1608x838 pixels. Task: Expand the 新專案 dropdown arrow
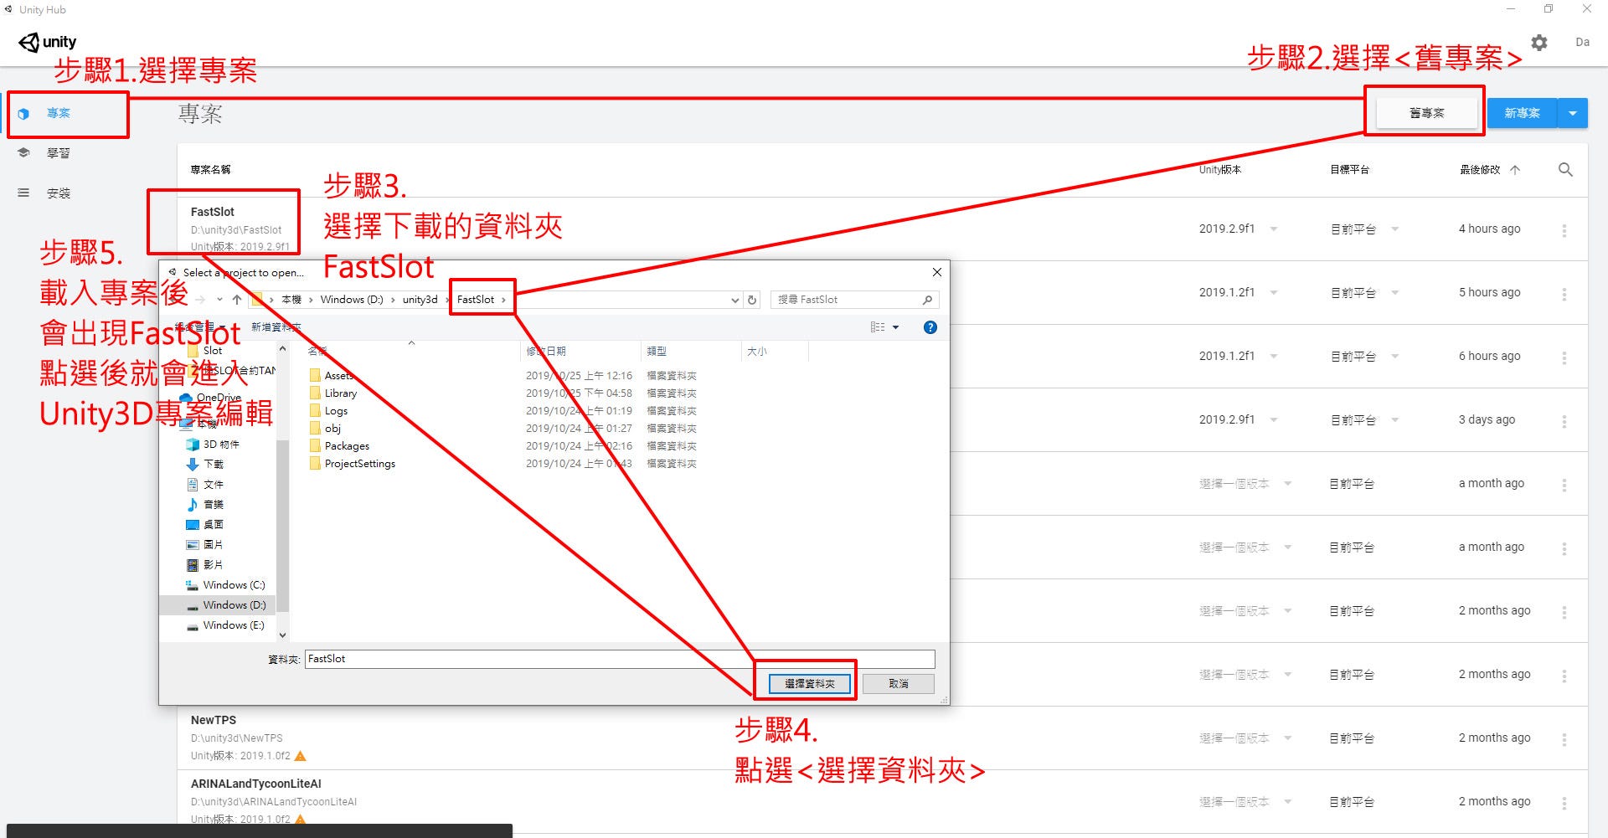1573,113
